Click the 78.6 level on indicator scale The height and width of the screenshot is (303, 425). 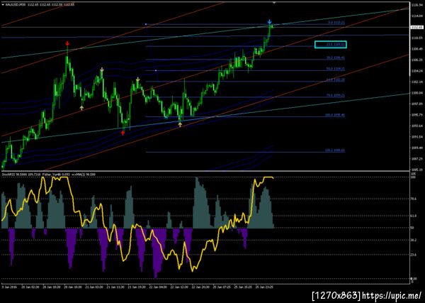click(414, 199)
